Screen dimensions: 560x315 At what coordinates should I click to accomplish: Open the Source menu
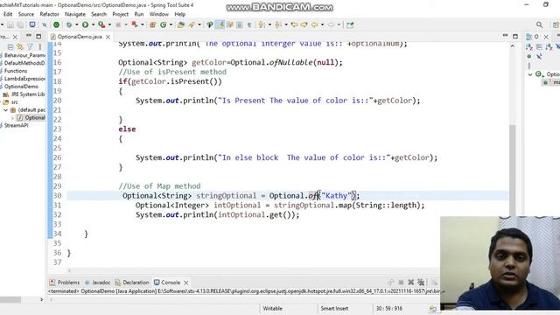tap(26, 14)
